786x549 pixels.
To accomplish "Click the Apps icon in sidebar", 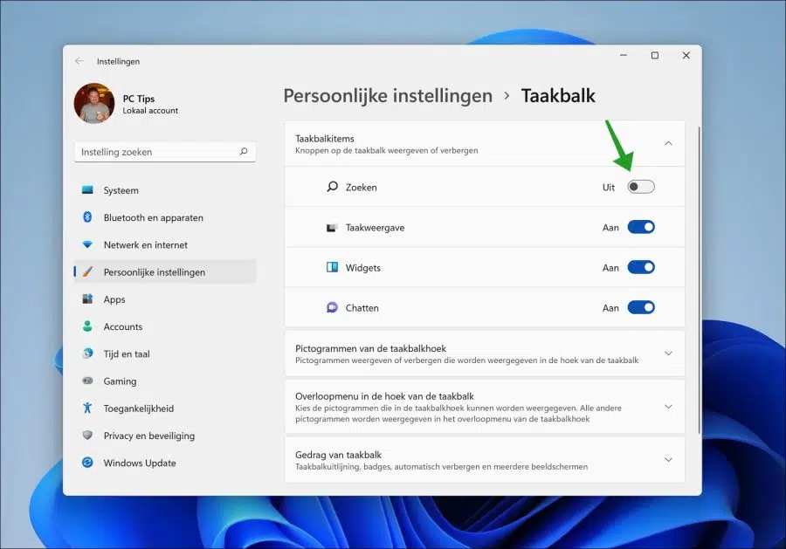I will tap(87, 299).
